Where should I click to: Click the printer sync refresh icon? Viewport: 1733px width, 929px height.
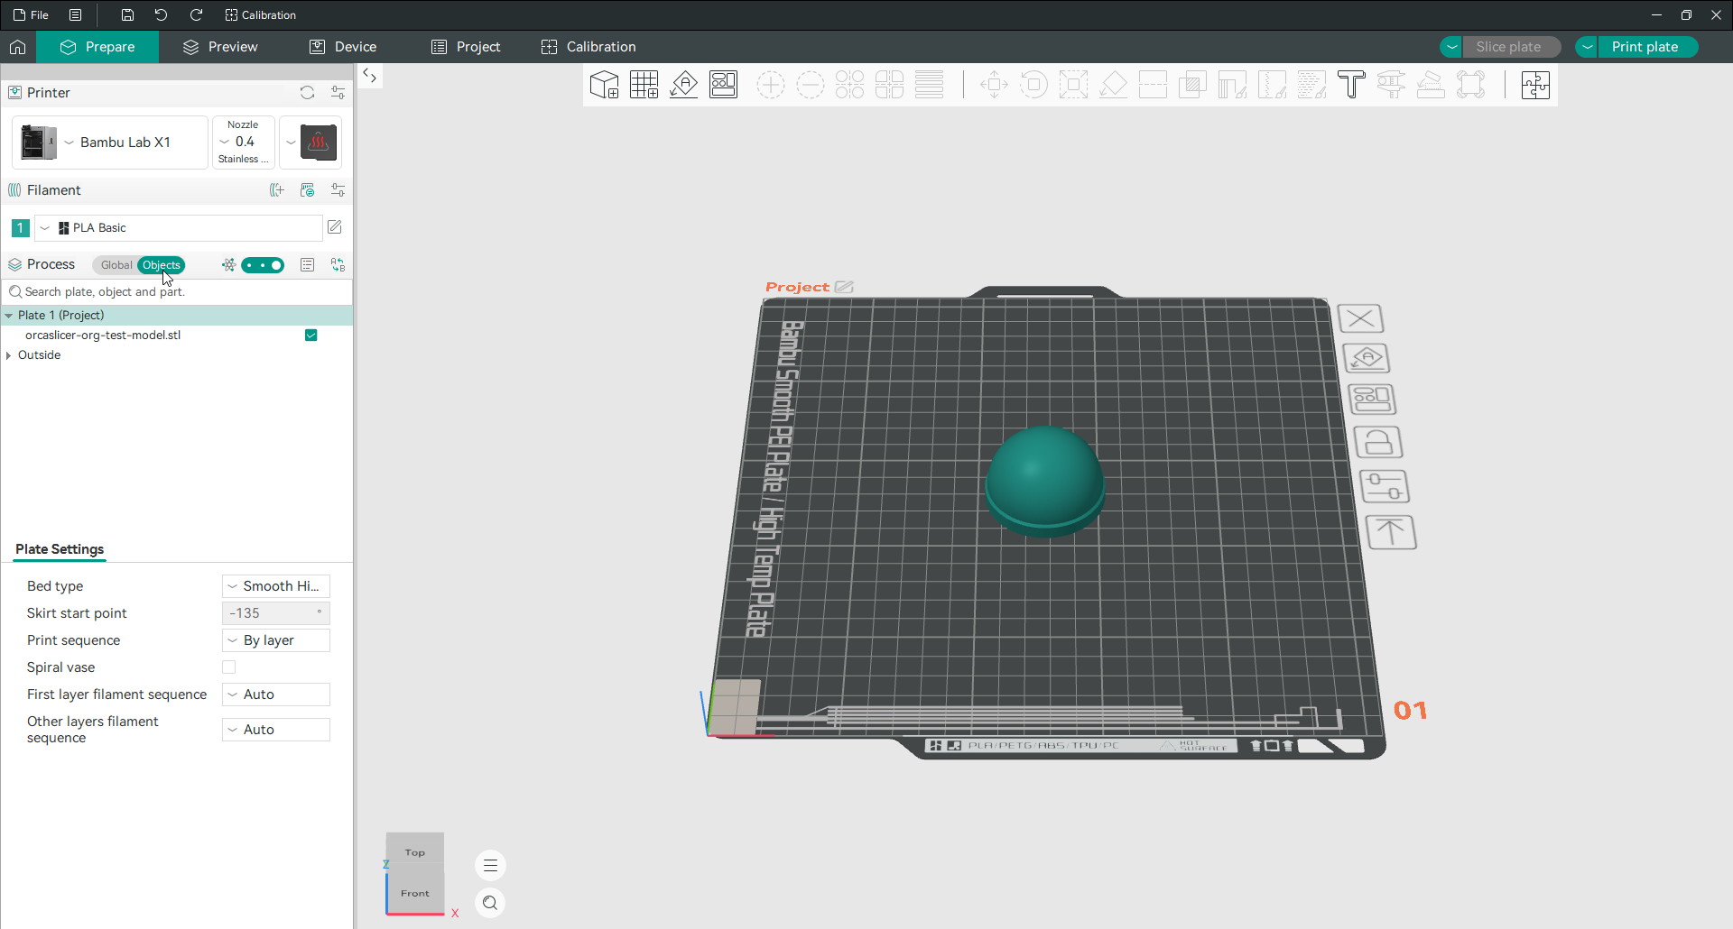click(x=307, y=93)
